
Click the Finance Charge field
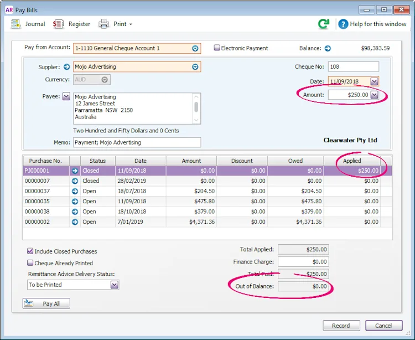(x=303, y=262)
